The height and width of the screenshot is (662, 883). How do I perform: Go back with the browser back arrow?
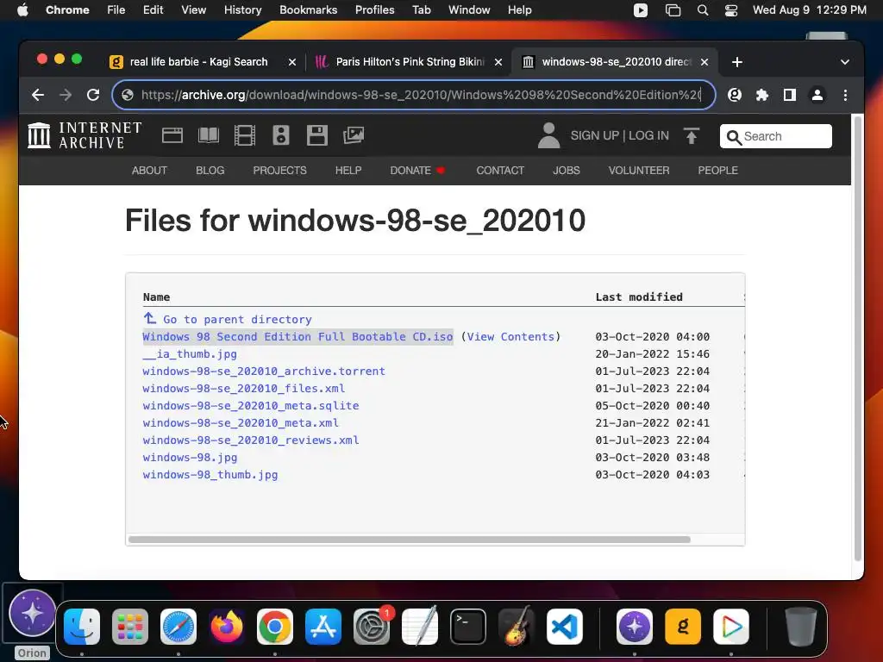coord(38,95)
